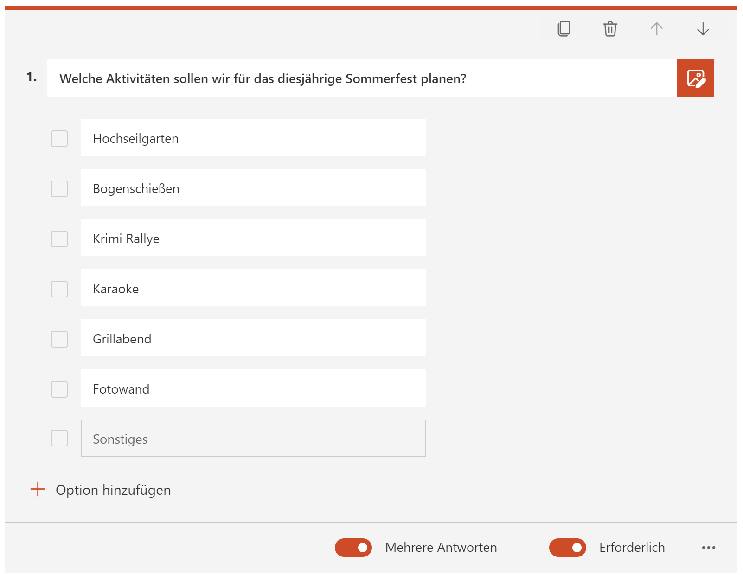Move the question up with the arrow icon
The height and width of the screenshot is (575, 743).
656,29
